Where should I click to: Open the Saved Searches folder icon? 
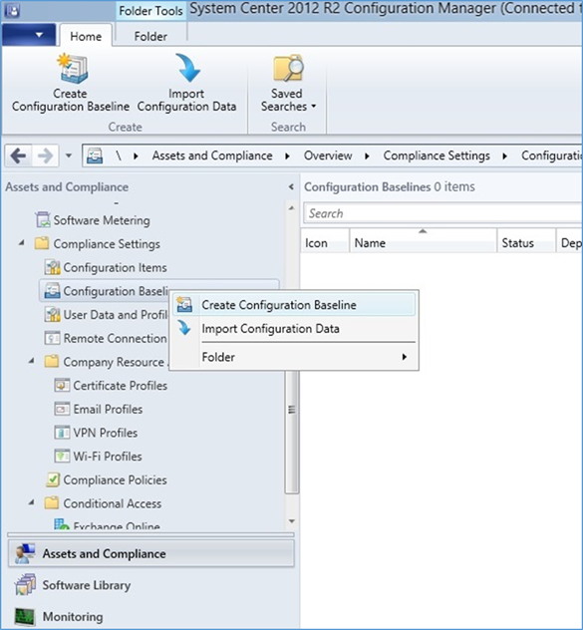click(x=288, y=69)
